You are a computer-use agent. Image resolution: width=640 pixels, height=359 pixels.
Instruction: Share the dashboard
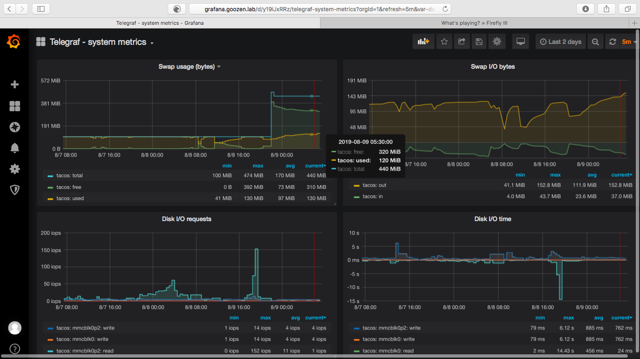coord(461,42)
